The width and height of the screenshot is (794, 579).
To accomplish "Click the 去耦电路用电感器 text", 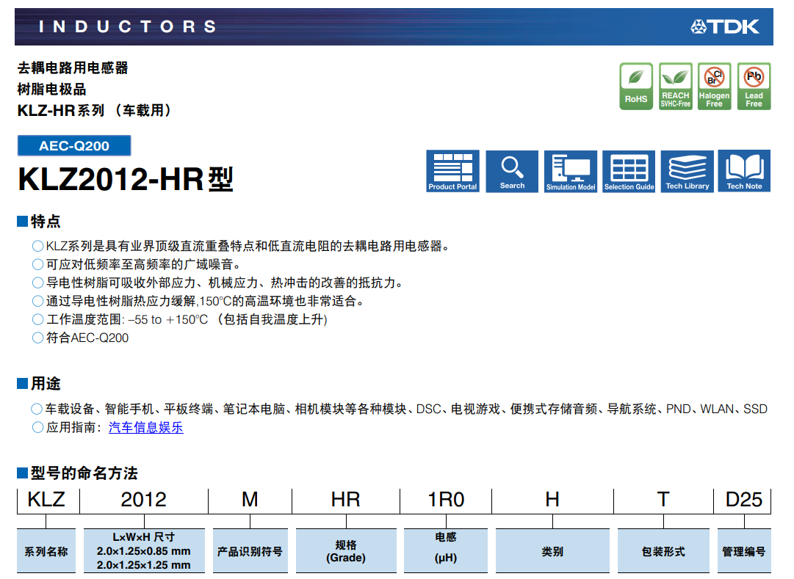I will [73, 68].
